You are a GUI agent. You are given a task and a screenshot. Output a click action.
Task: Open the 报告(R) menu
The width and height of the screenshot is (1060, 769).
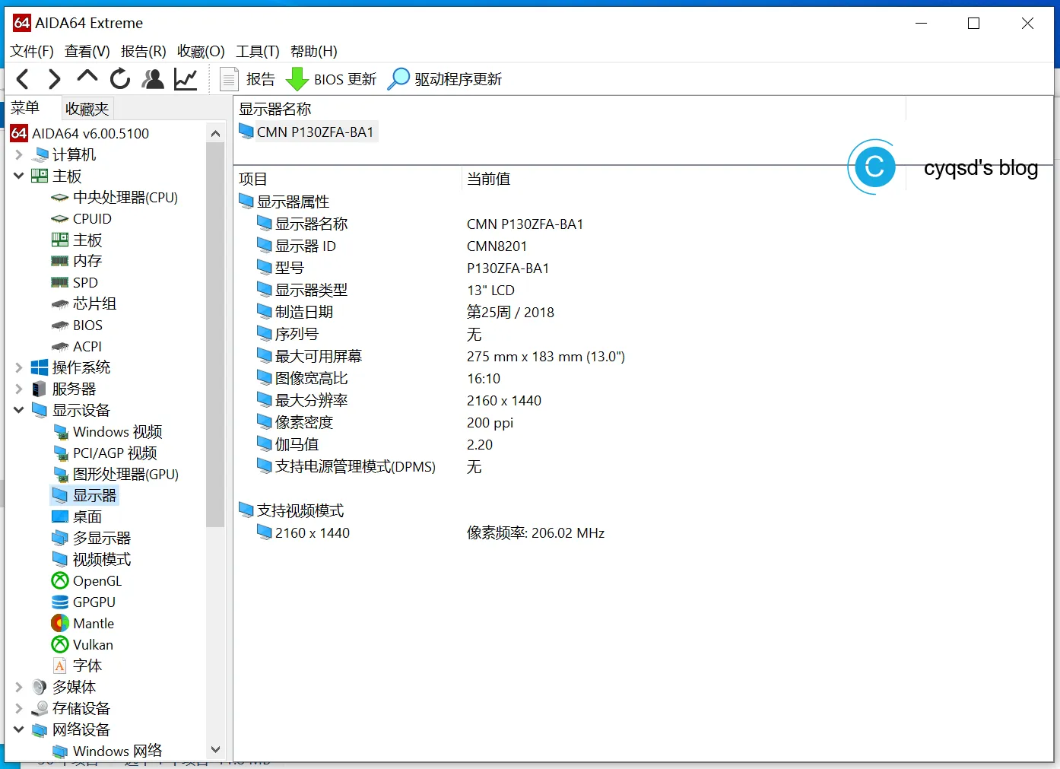pyautogui.click(x=144, y=51)
